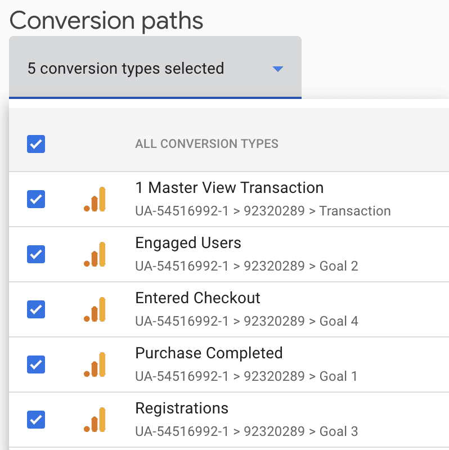Click the Conversion paths page title
449x450 pixels.
point(106,20)
